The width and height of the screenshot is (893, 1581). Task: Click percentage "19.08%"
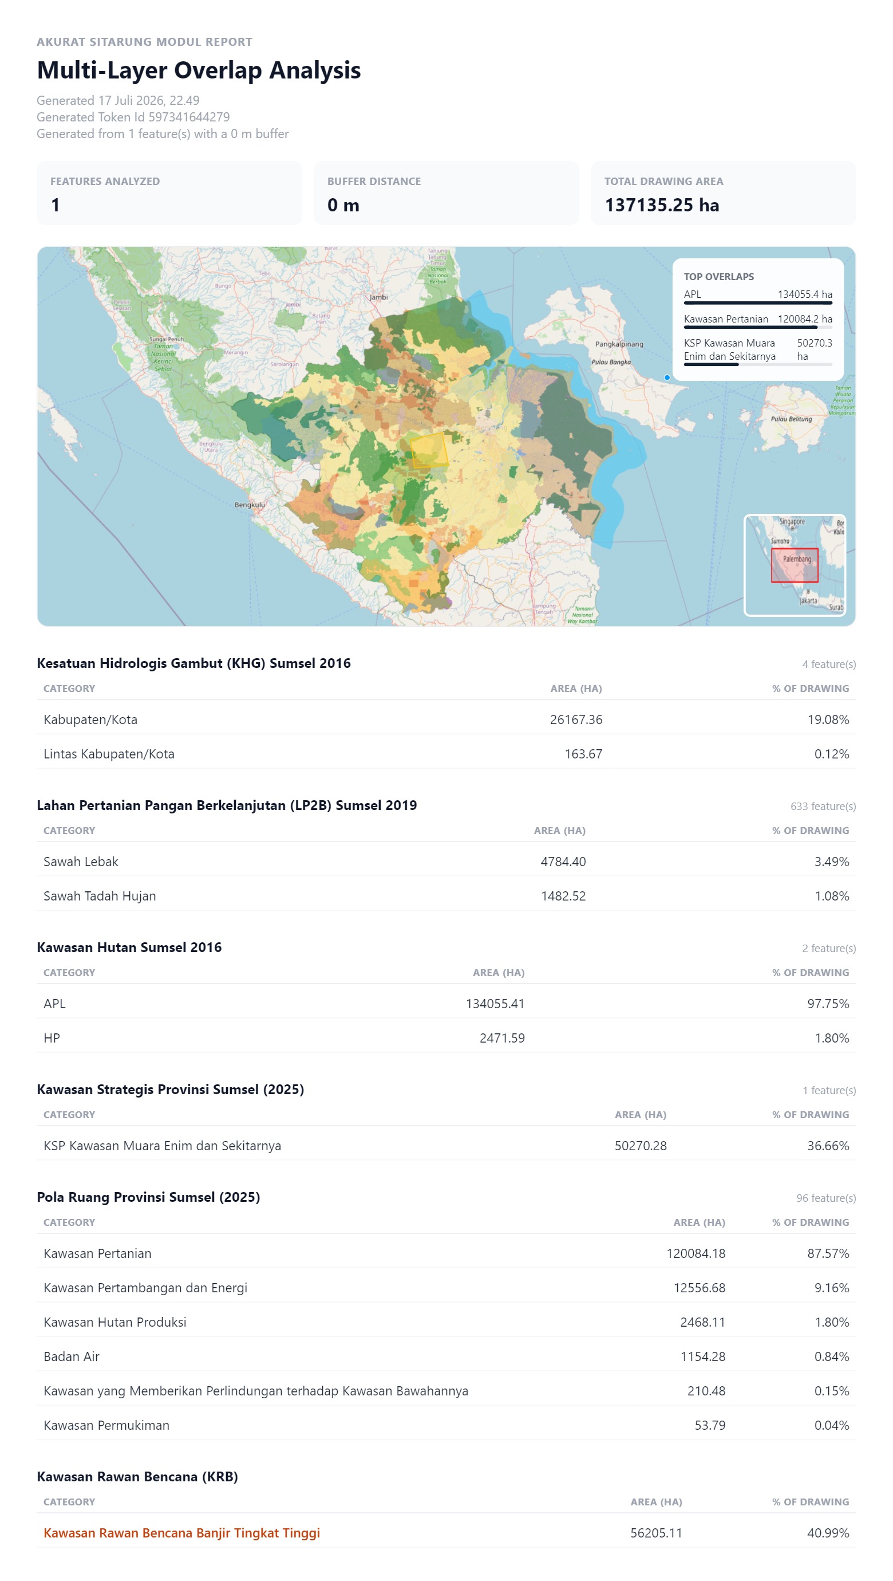pos(828,719)
